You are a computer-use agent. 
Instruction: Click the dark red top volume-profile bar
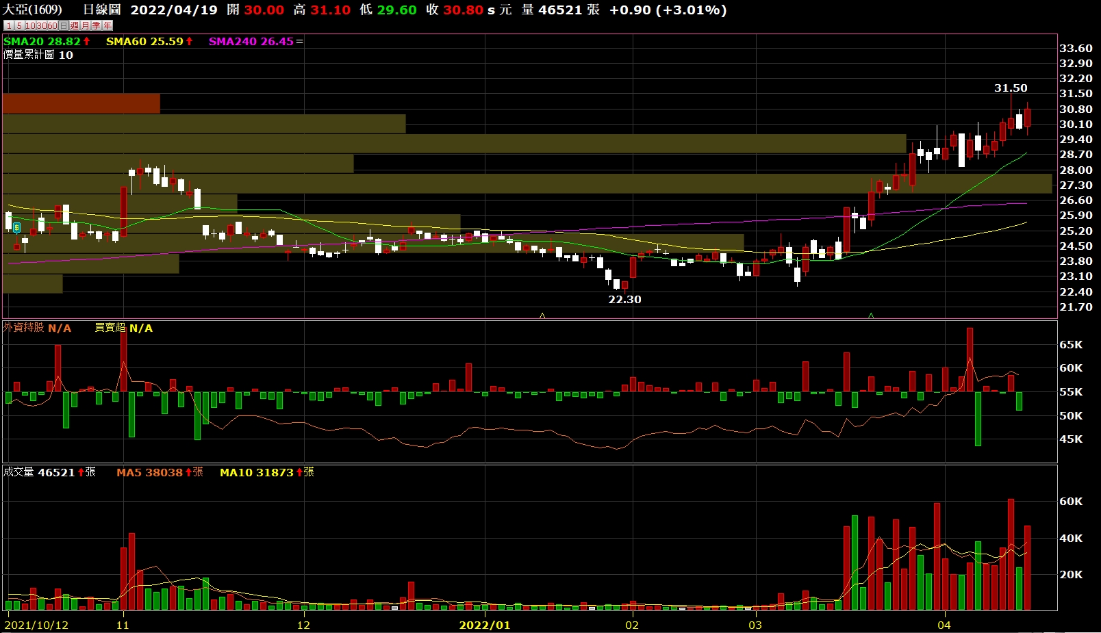coord(81,103)
